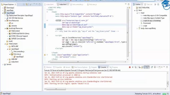Terminate the Tomcat server with red stop icon
The width and height of the screenshot is (170, 95).
coord(130,67)
